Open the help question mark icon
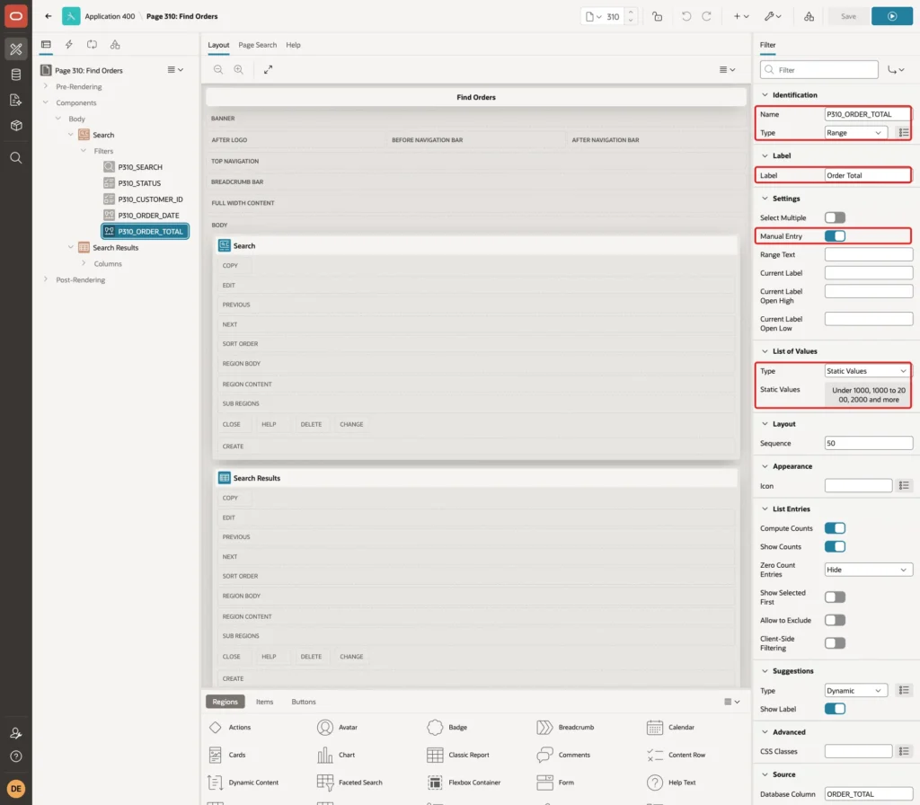The image size is (920, 805). (16, 756)
